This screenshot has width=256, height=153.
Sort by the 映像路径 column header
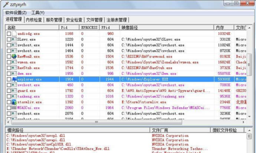coord(167,27)
